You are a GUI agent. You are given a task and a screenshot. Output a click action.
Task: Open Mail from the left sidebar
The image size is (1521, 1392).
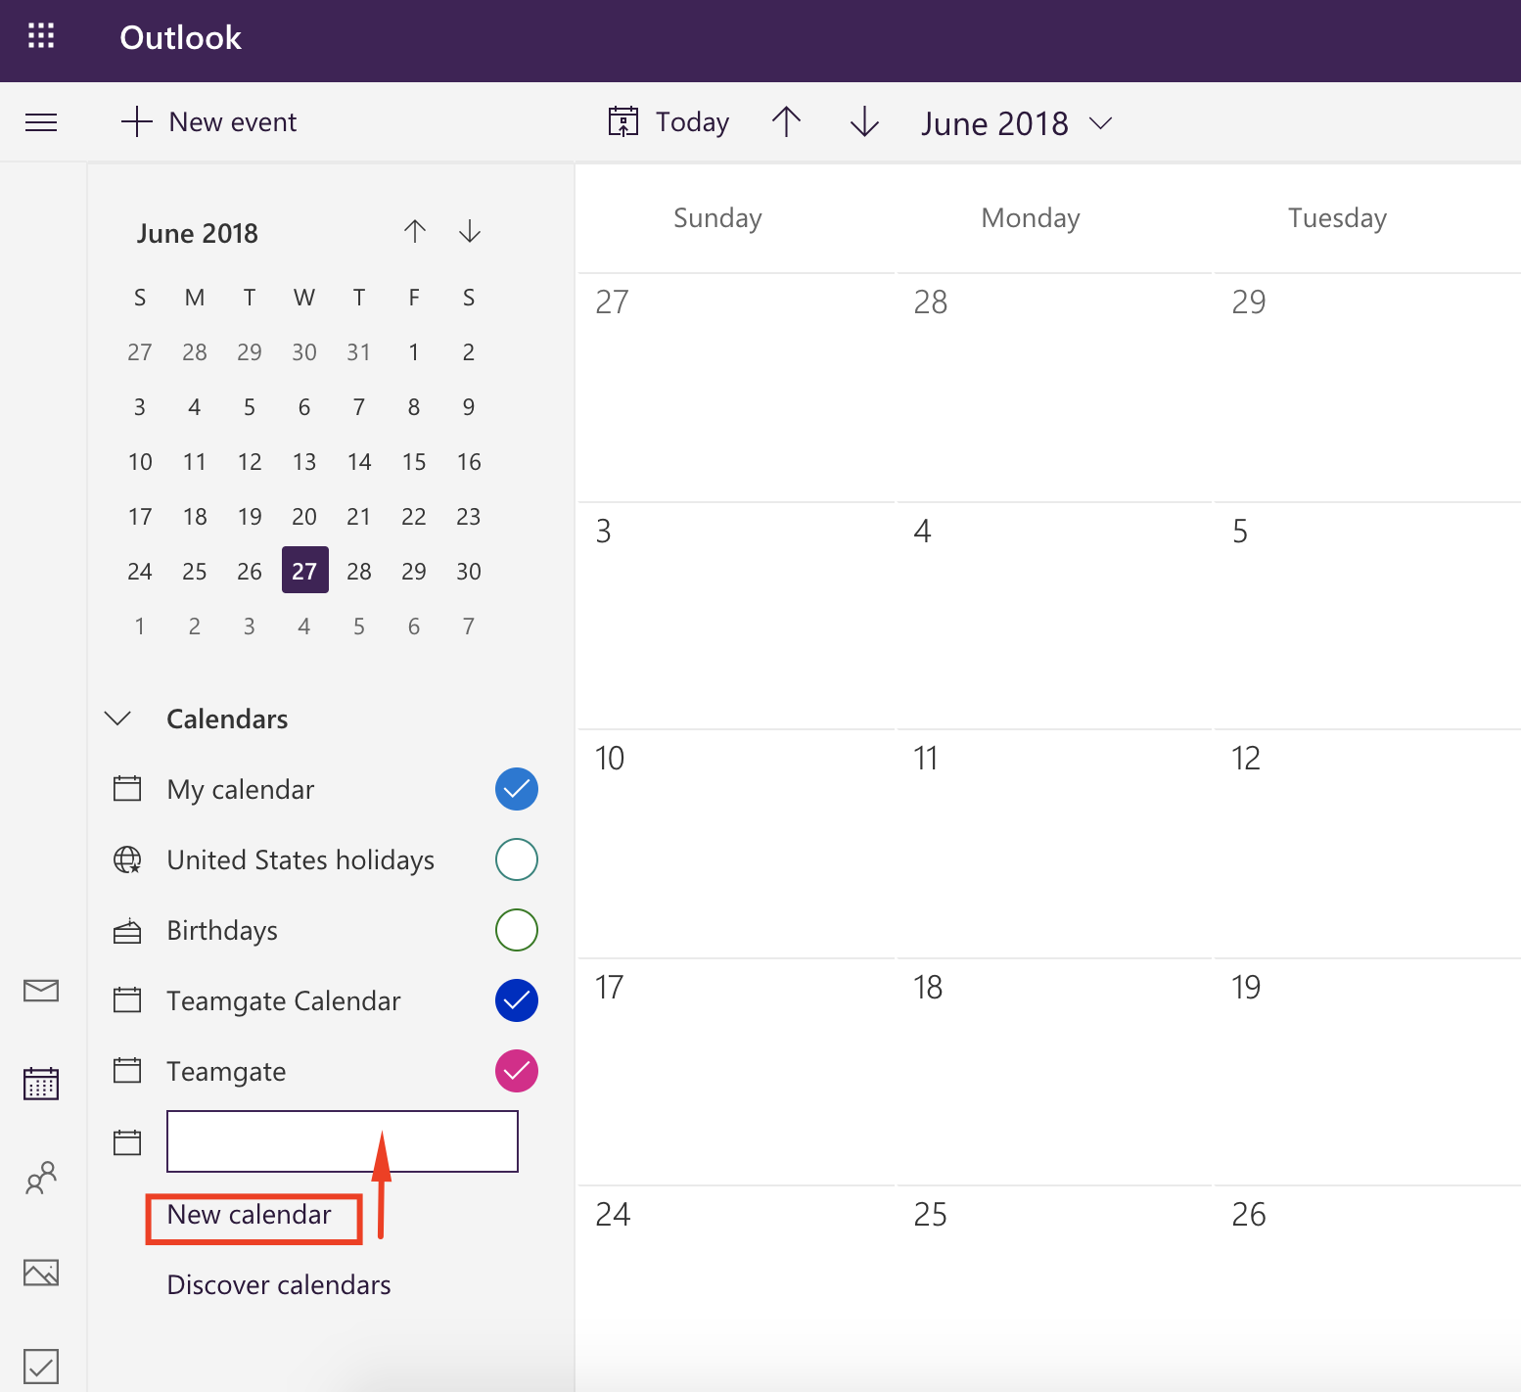click(x=41, y=991)
